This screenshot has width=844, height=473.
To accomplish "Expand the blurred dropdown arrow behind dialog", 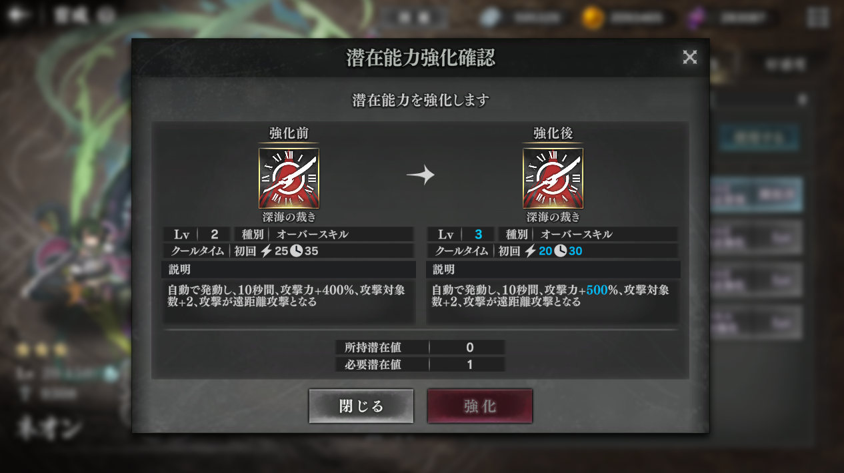I will coord(802,100).
